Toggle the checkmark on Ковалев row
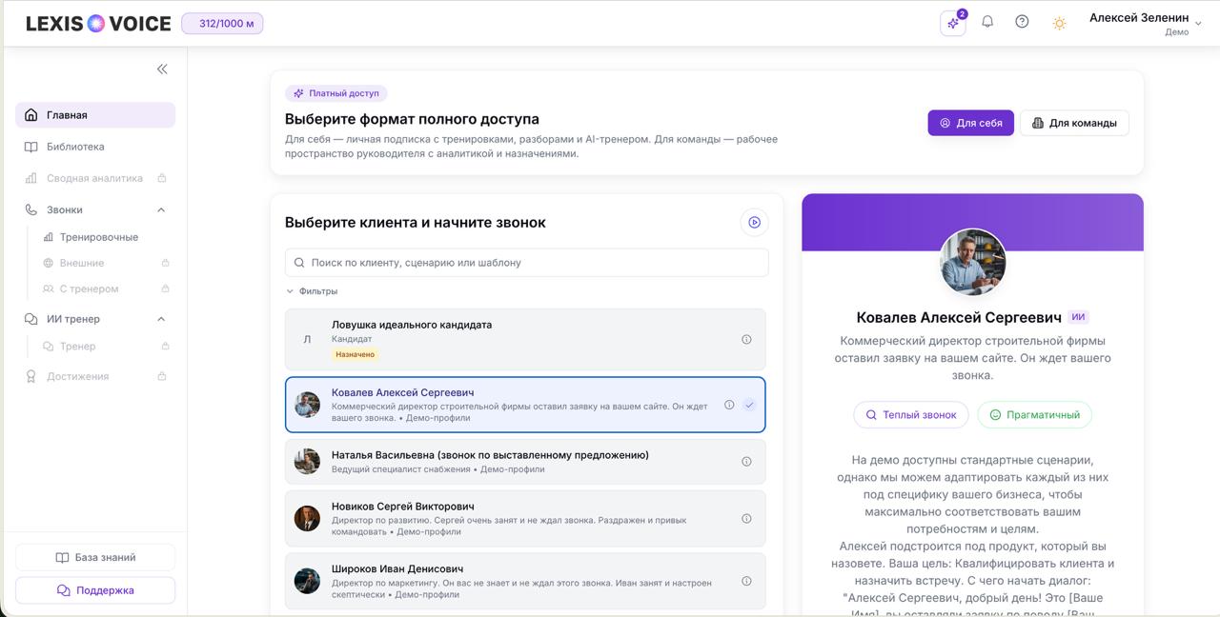The image size is (1220, 617). 749,405
